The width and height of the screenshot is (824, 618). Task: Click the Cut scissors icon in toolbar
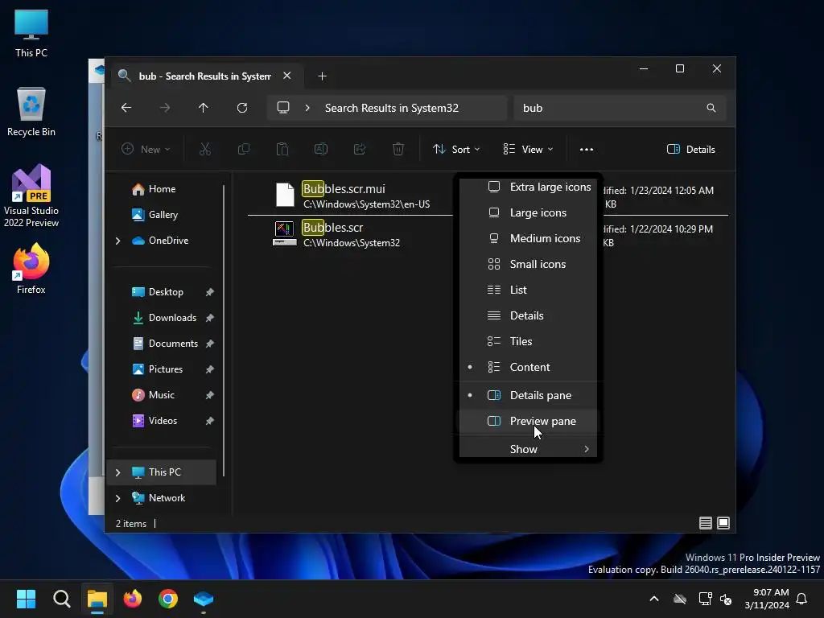[x=205, y=149]
